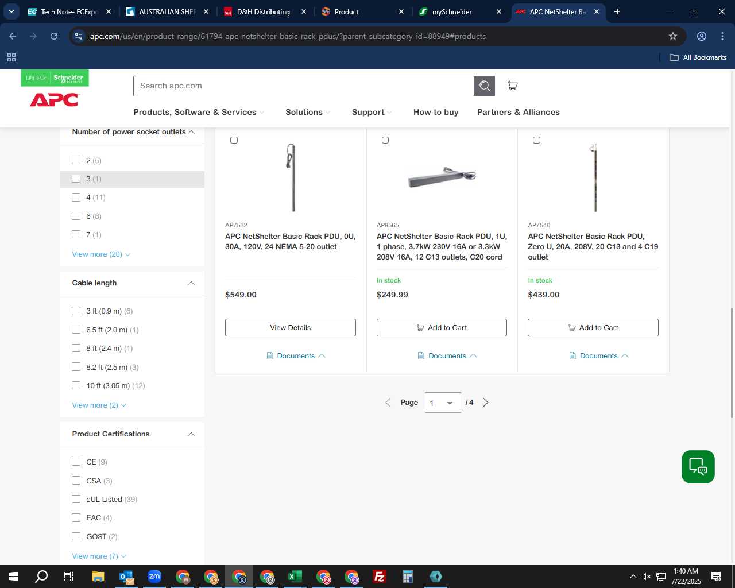This screenshot has width=735, height=588.
Task: Switch to Tech Note ECExpress tab
Action: tap(68, 11)
